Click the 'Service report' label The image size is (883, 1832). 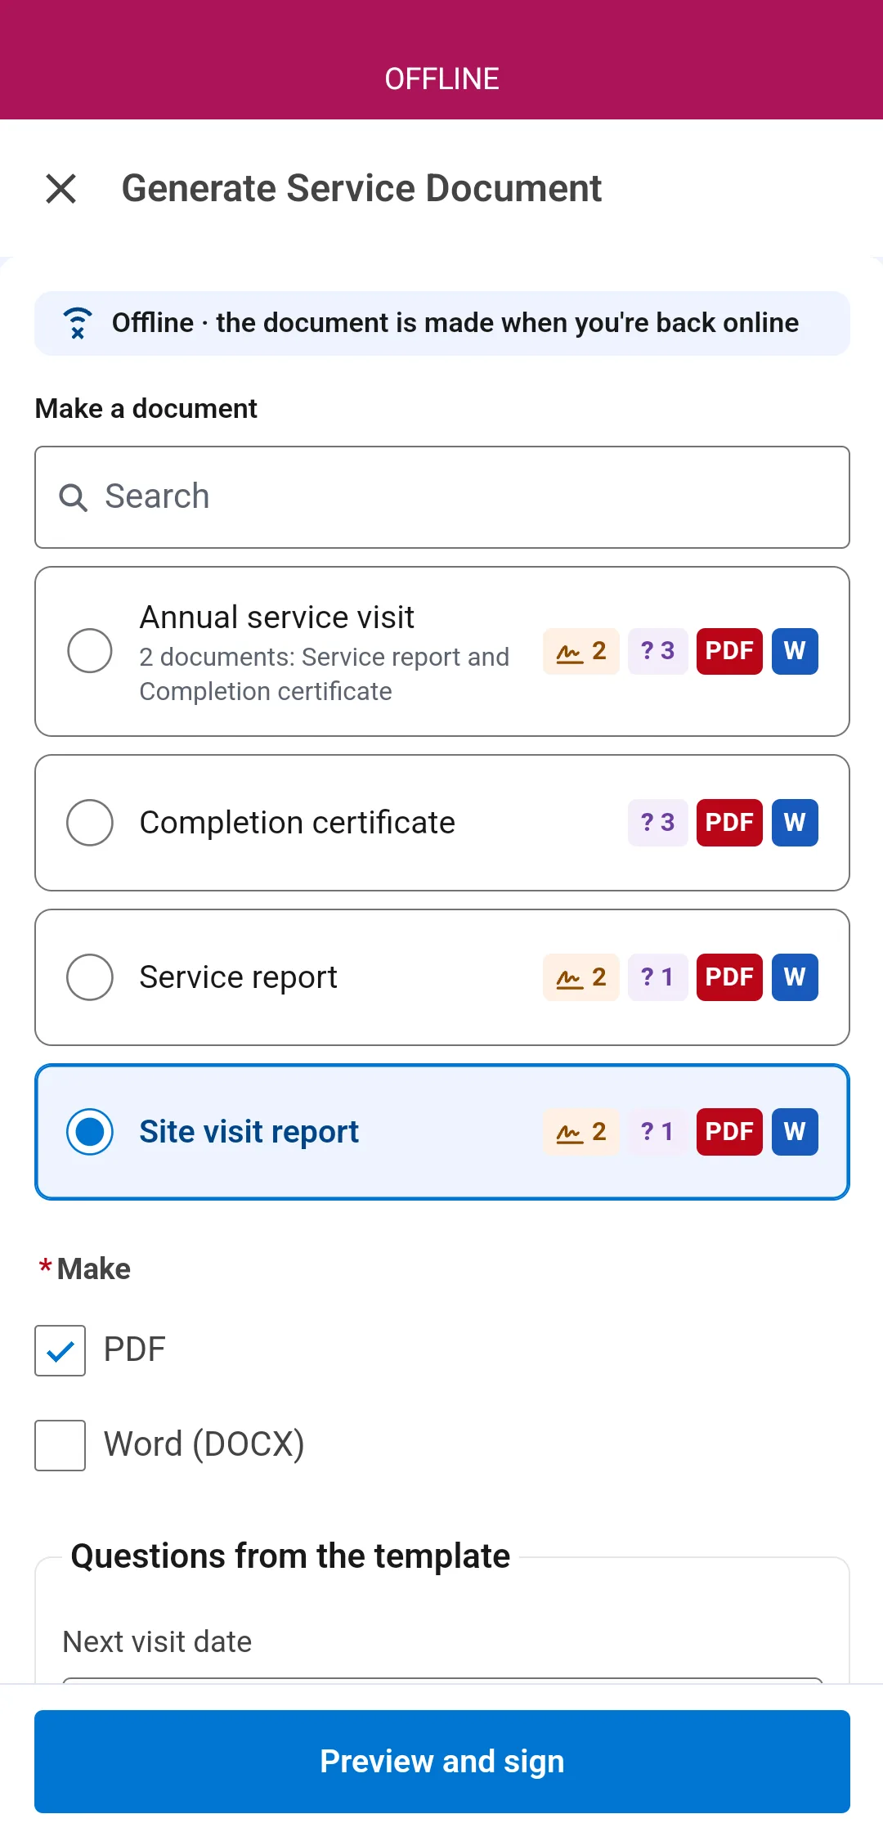(x=239, y=977)
